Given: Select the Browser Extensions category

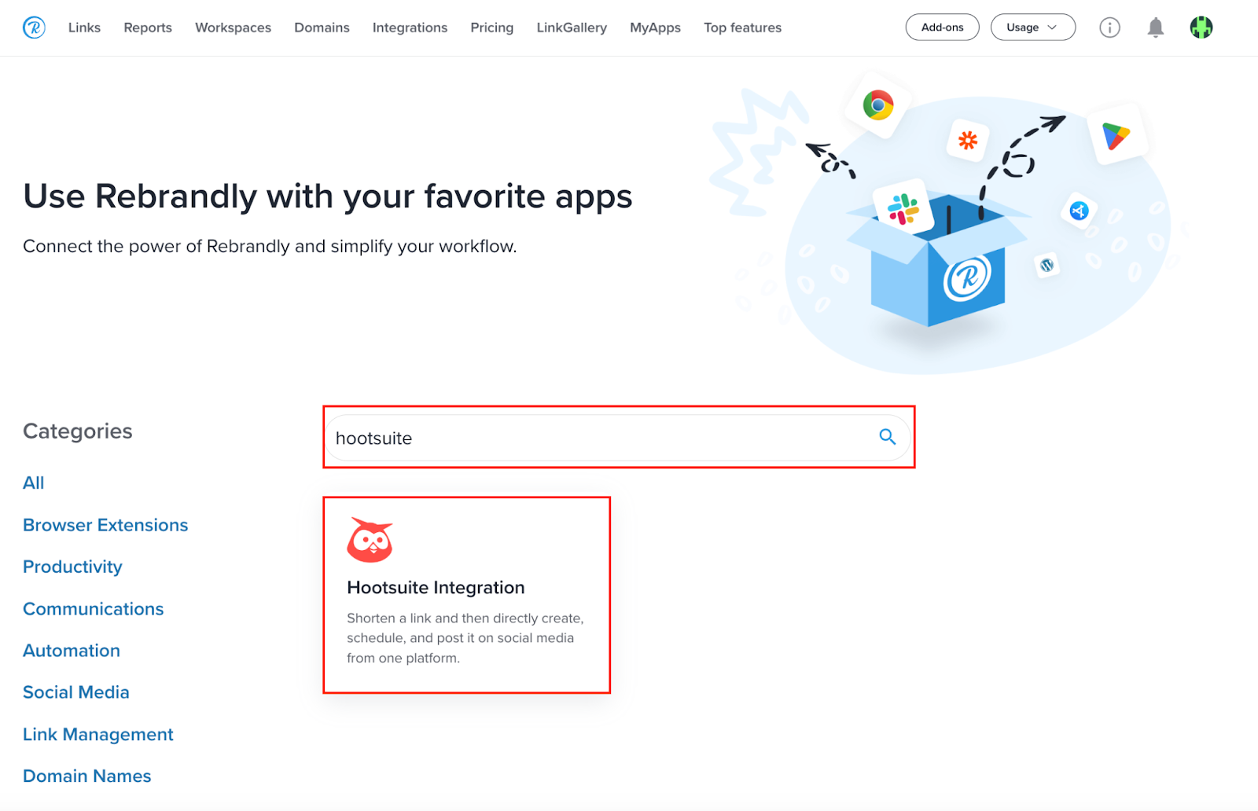Looking at the screenshot, I should click(x=105, y=525).
